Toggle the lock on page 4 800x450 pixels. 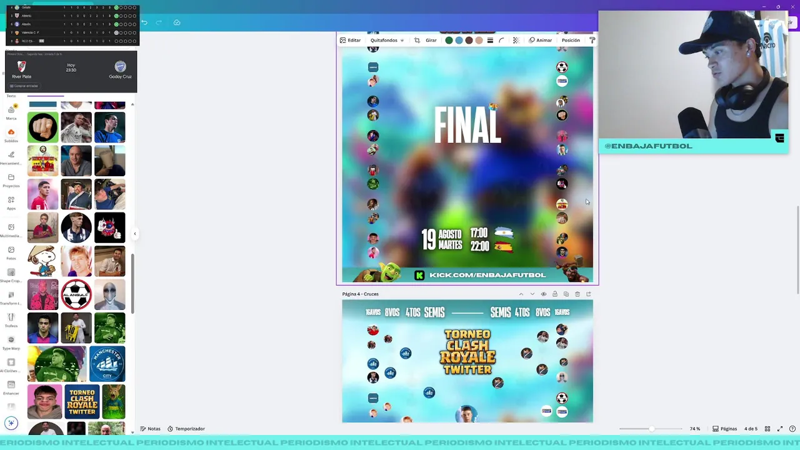point(555,294)
